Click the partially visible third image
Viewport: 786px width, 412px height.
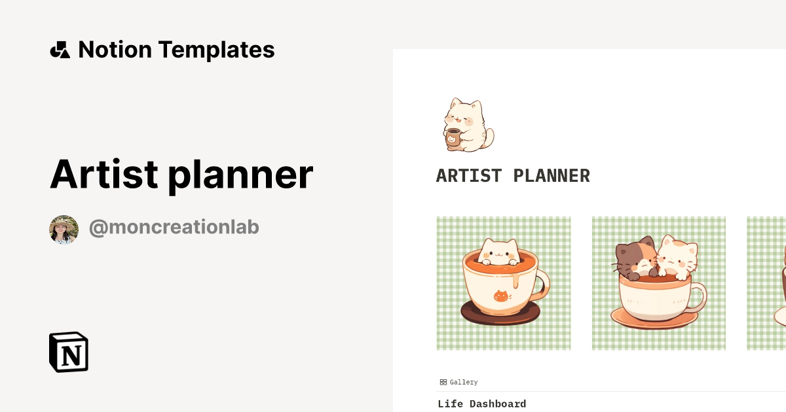pos(766,283)
